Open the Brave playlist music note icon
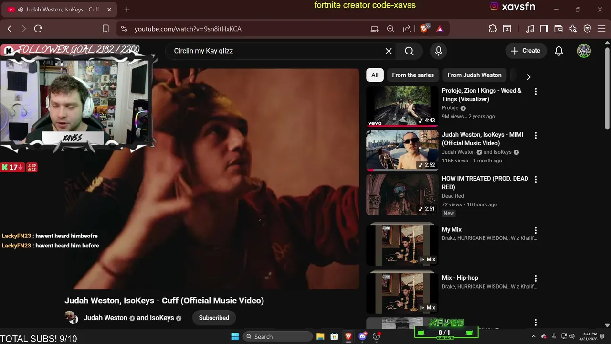The height and width of the screenshot is (344, 611). click(x=530, y=29)
